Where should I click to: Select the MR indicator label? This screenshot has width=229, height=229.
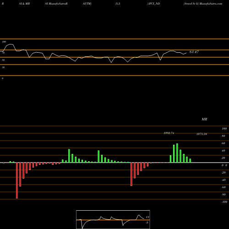(204, 119)
